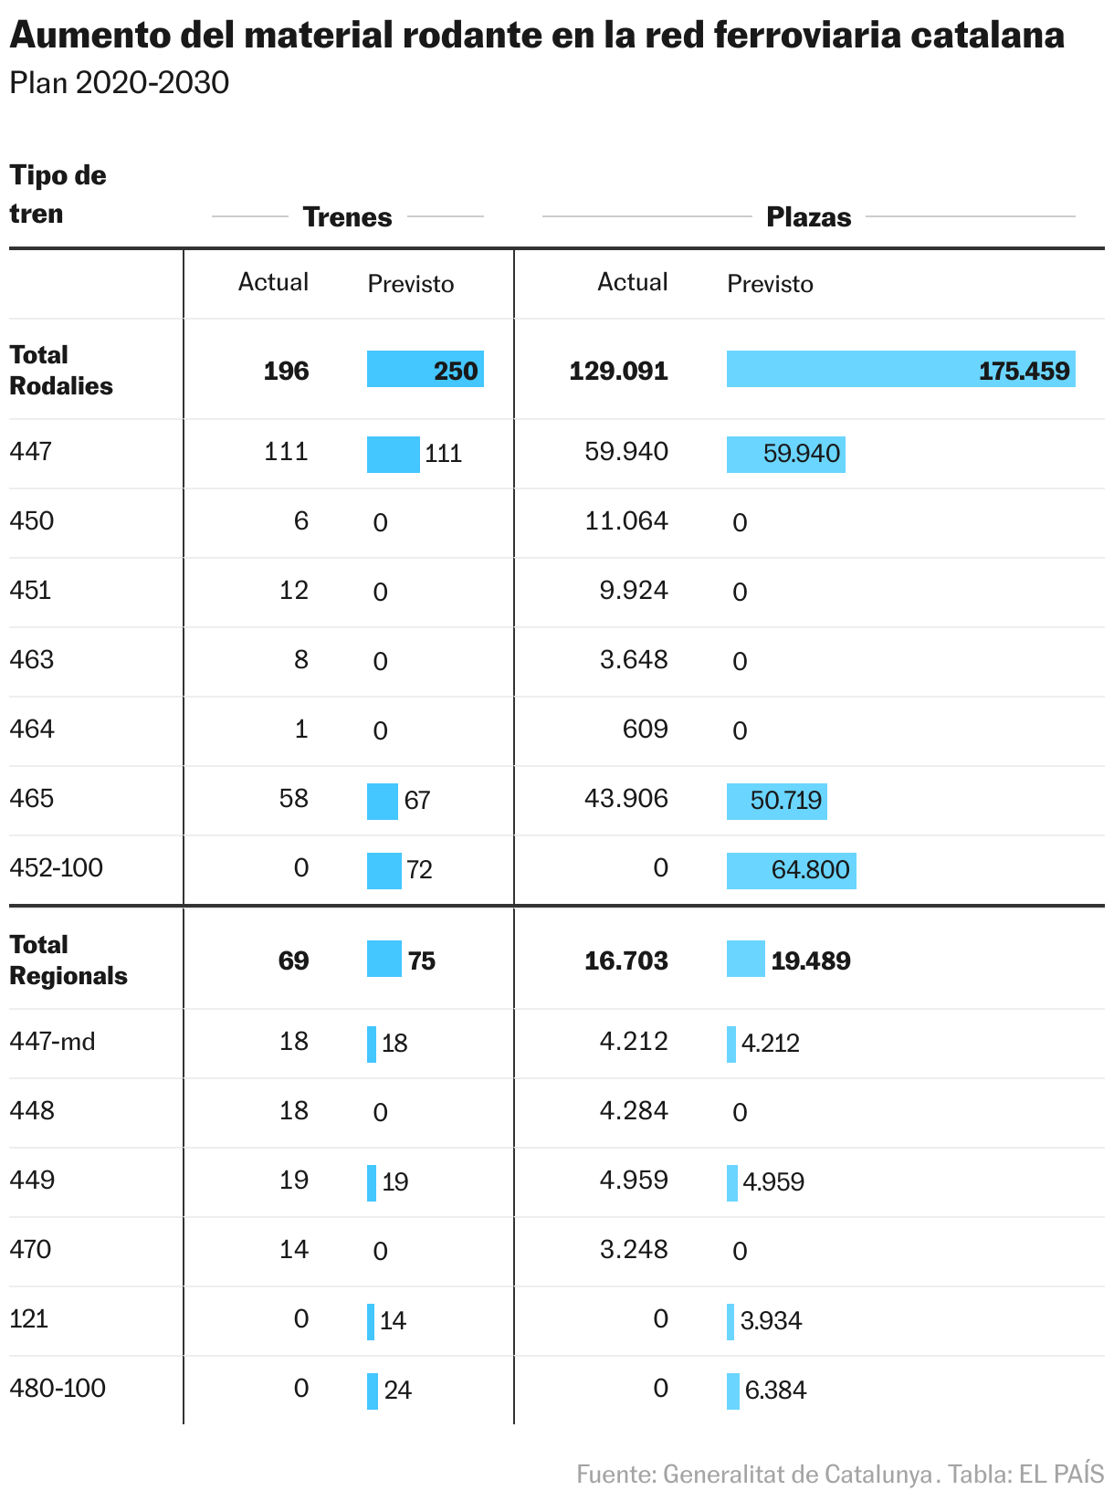Click the Plazas column group header
The width and height of the screenshot is (1114, 1501).
(809, 217)
